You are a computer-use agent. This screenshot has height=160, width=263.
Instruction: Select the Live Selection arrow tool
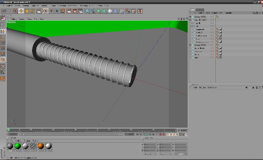(x=15, y=11)
